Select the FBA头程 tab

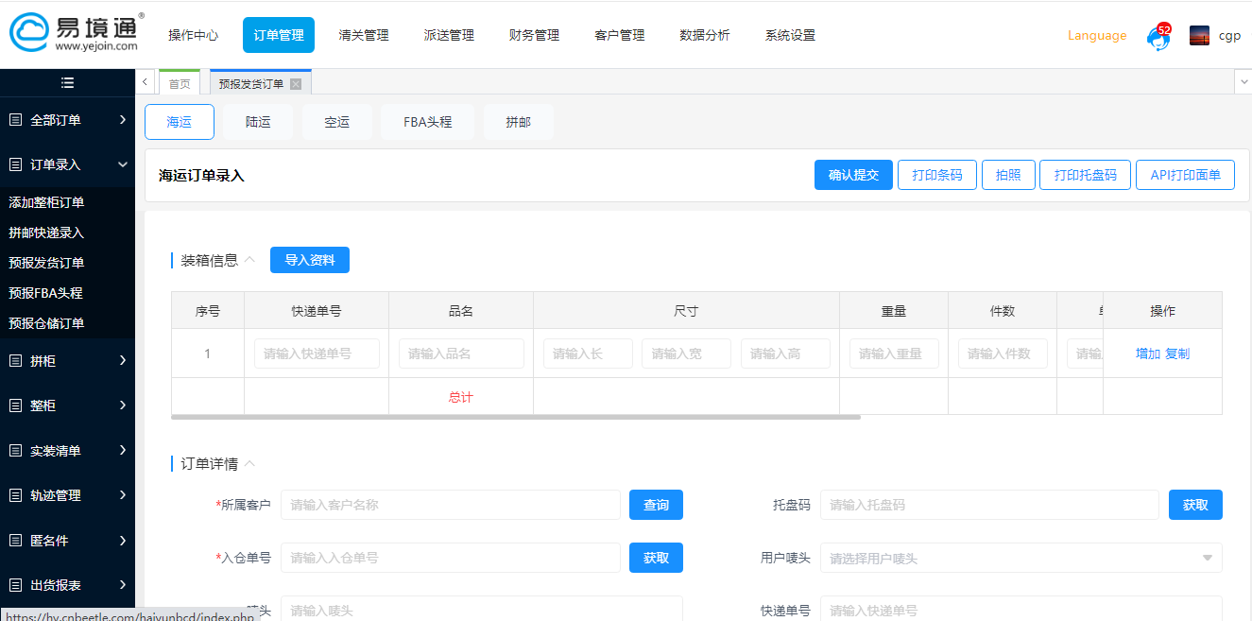point(428,122)
